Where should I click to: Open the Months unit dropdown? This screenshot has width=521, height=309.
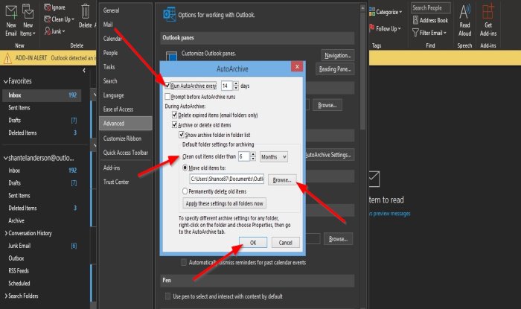pos(273,156)
